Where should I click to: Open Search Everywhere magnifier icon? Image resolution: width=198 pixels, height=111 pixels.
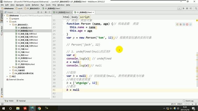click(196, 8)
